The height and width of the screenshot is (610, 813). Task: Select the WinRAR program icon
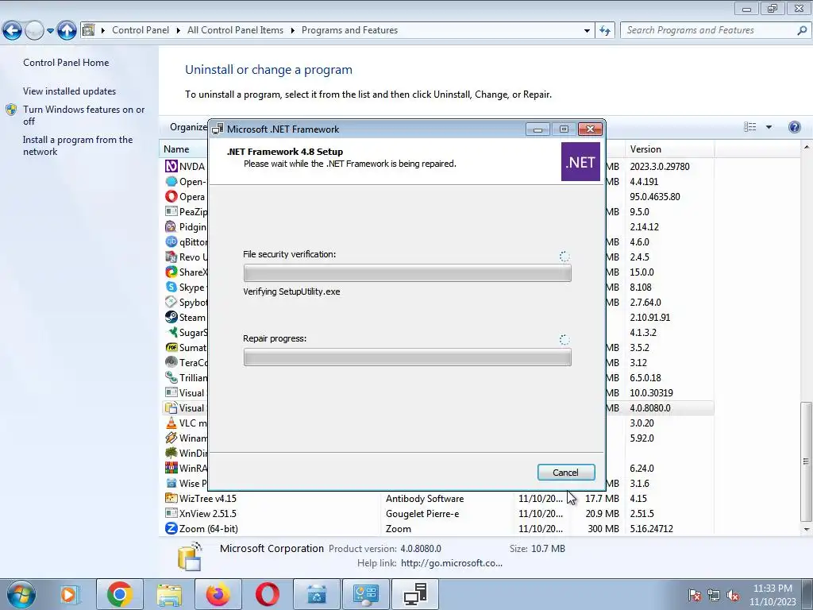(x=171, y=468)
